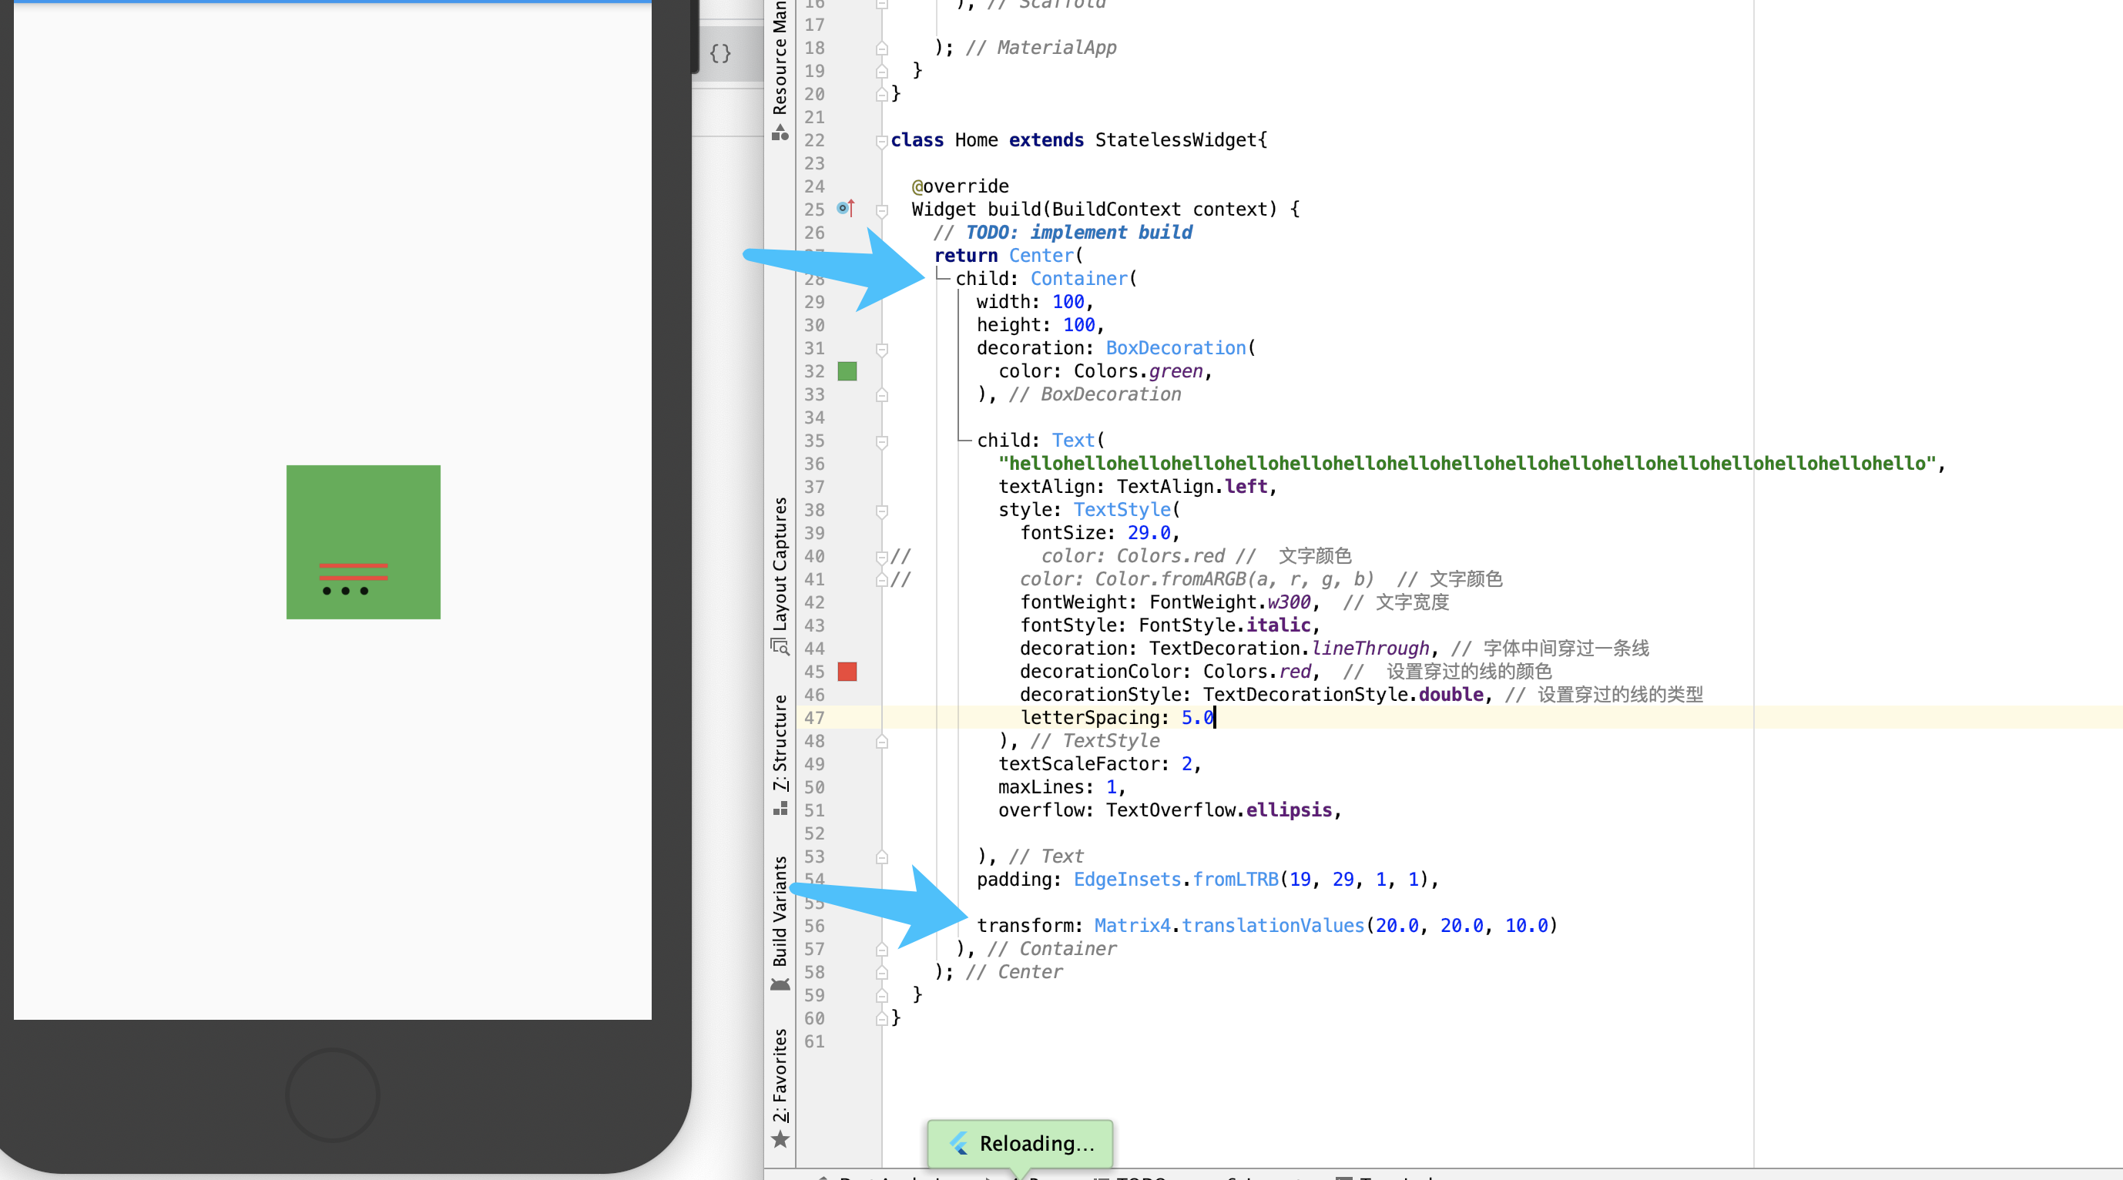The image size is (2123, 1180).
Task: Fold the build method at line 25
Action: pos(881,210)
